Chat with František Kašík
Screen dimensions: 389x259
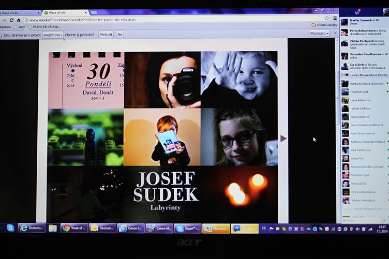tap(364, 92)
